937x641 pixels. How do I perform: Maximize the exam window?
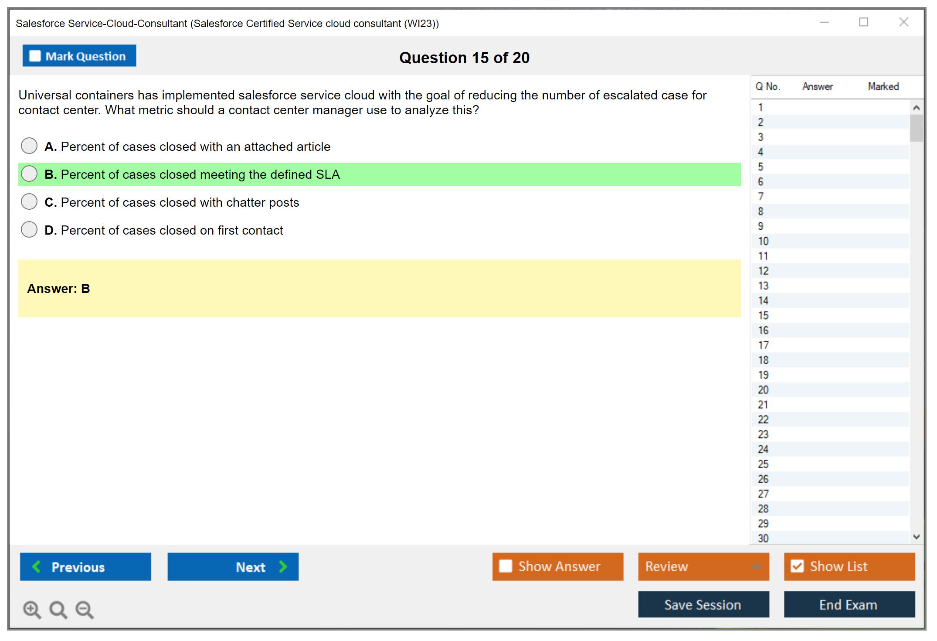[863, 22]
